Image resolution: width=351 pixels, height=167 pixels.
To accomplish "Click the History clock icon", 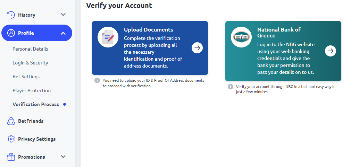I will (x=11, y=15).
